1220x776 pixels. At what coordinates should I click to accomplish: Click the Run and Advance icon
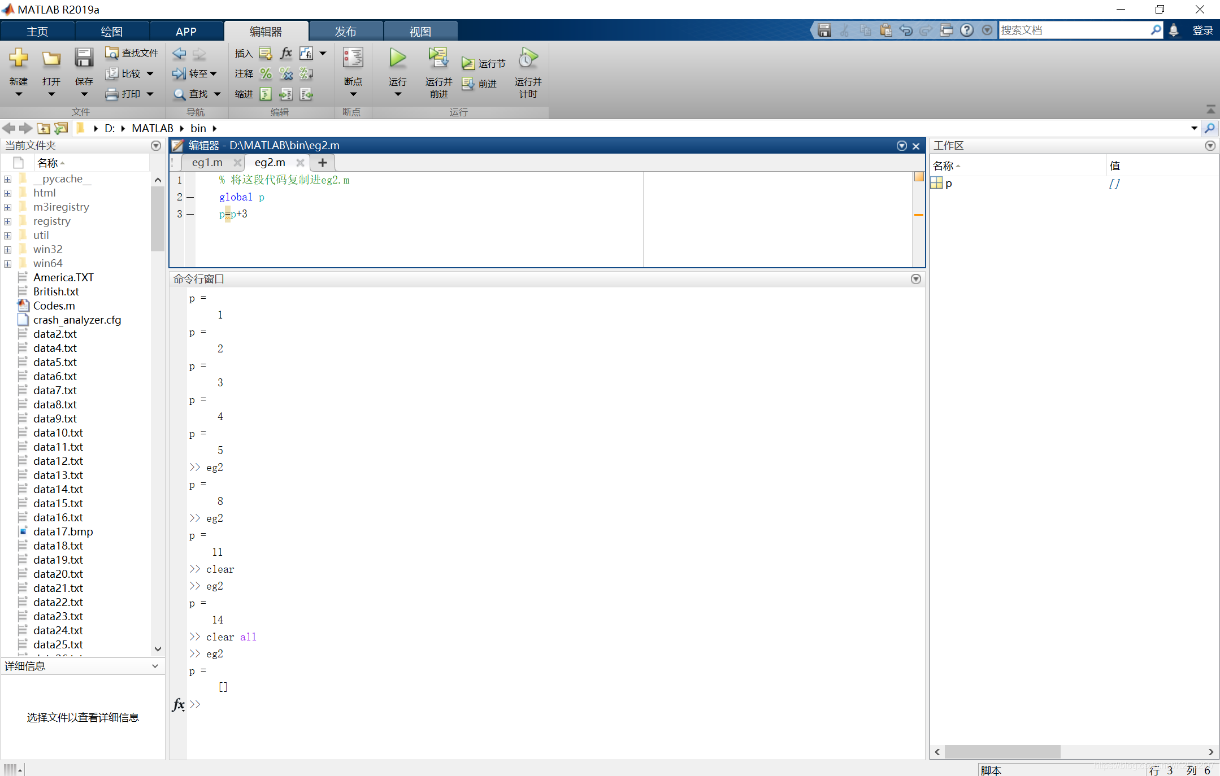[438, 58]
